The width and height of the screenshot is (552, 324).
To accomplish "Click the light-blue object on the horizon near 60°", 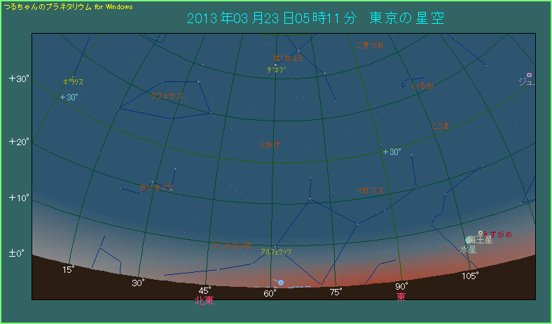I will [280, 283].
